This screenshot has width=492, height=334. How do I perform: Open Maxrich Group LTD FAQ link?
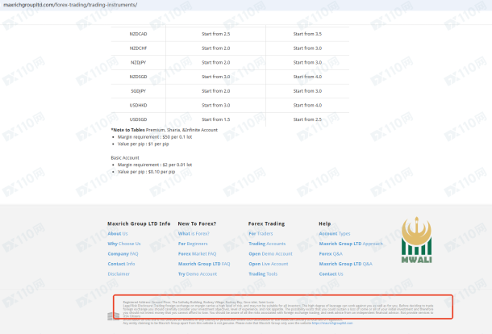pos(204,264)
